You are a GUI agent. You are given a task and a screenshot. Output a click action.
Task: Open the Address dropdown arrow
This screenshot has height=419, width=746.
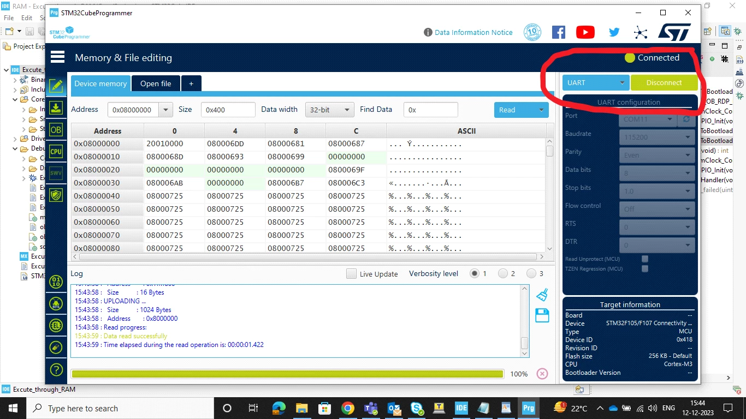[166, 110]
